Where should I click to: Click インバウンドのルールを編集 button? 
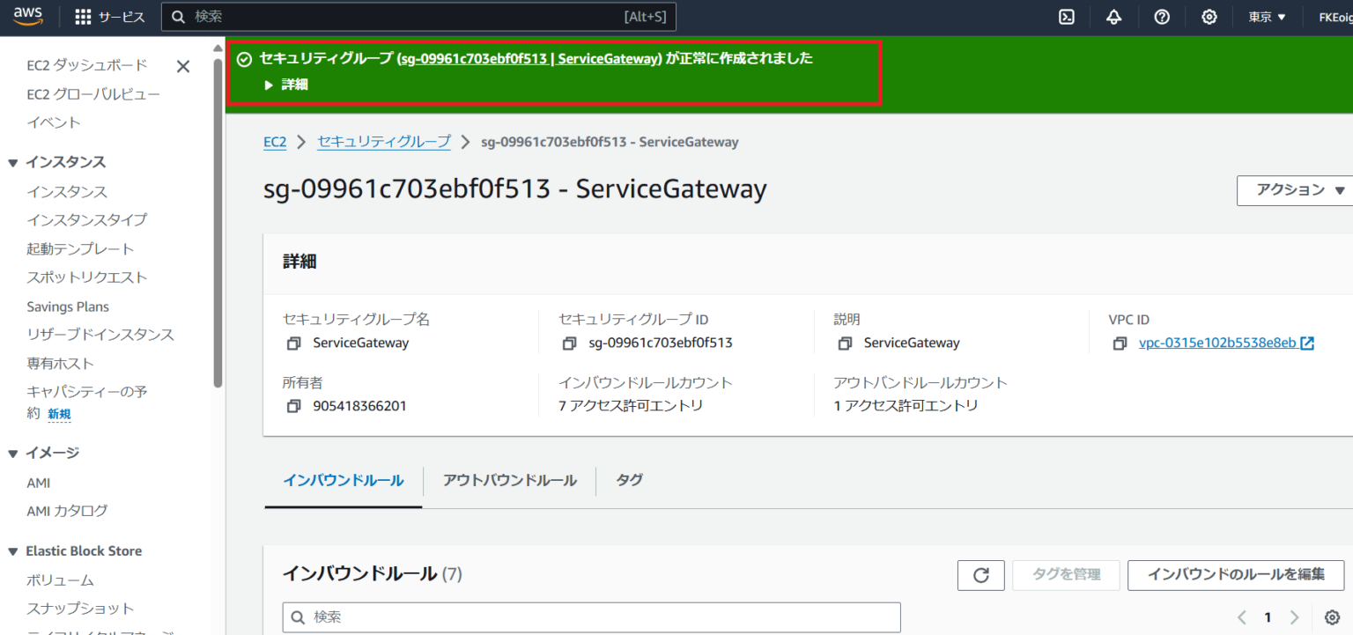(1235, 574)
